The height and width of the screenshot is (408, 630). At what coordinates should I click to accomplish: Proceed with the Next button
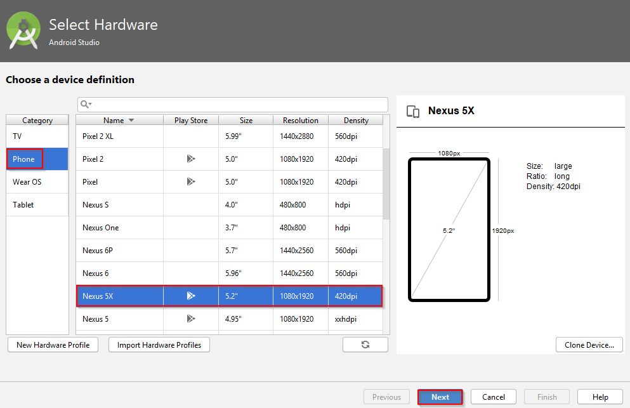(x=440, y=397)
